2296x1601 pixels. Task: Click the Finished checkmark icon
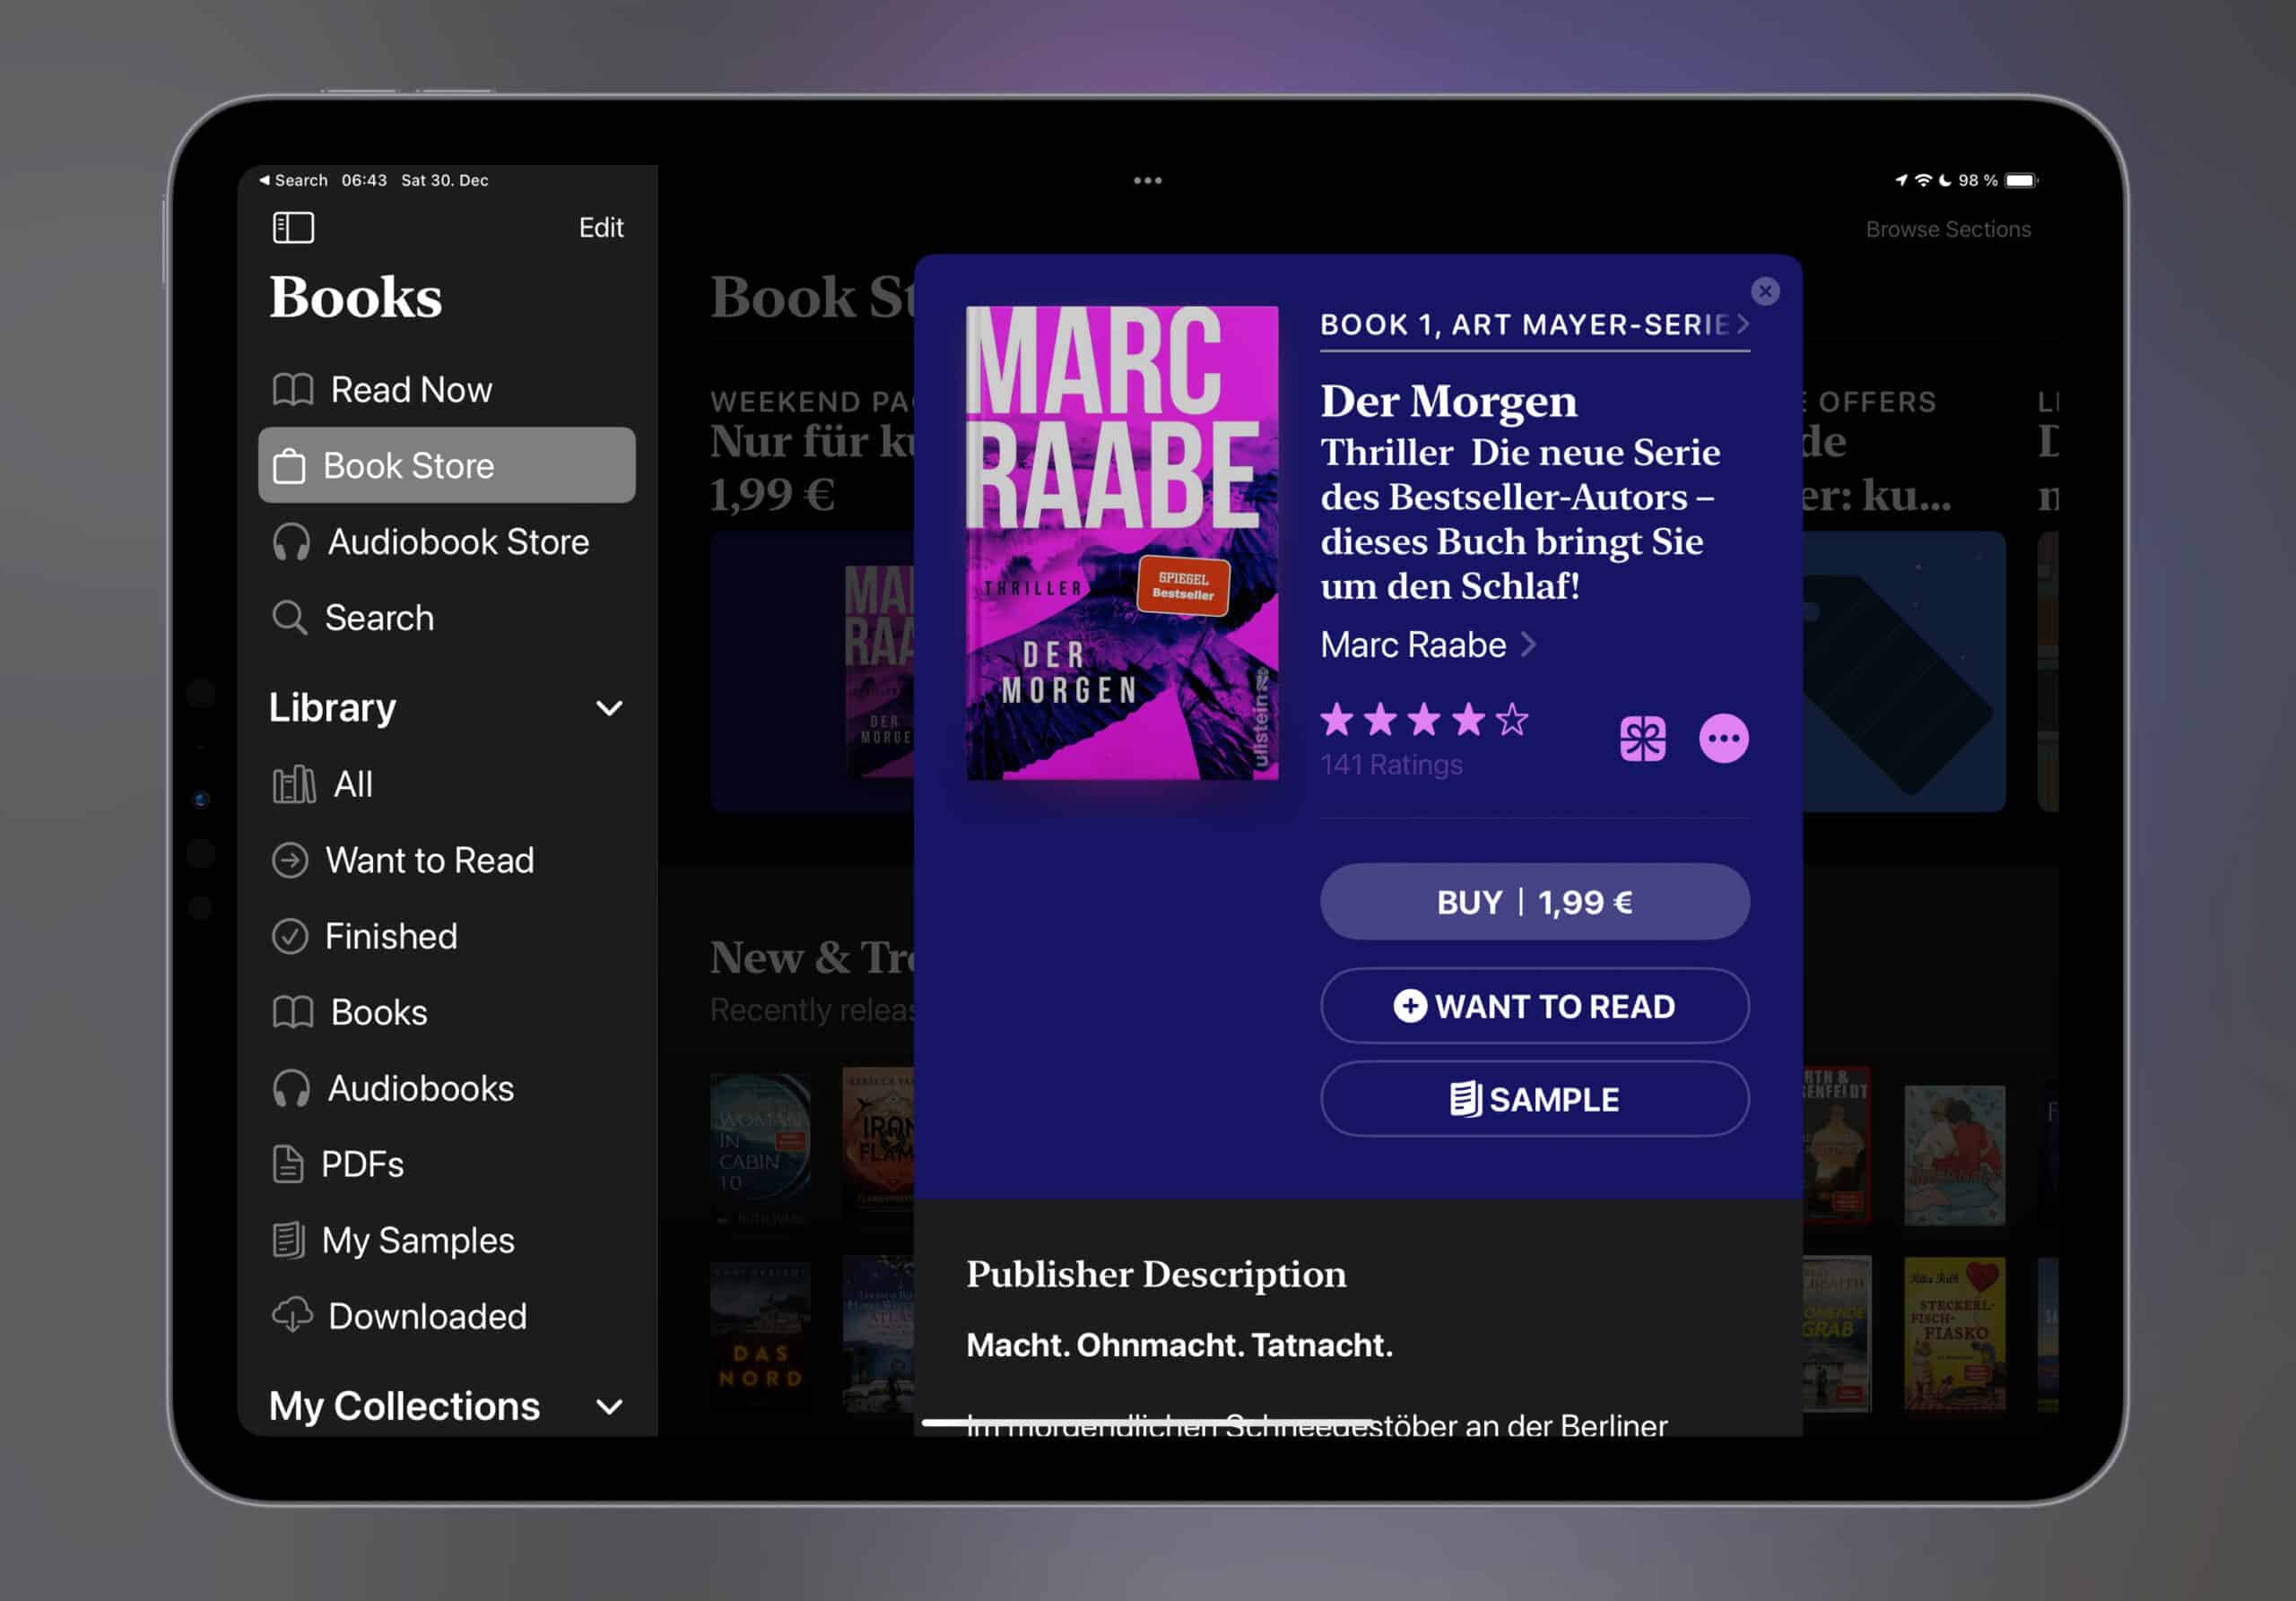click(290, 937)
